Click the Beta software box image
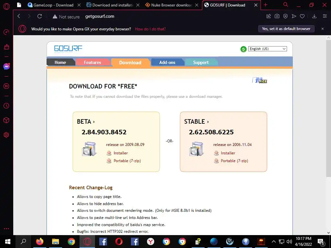The height and width of the screenshot is (248, 331). click(89, 149)
